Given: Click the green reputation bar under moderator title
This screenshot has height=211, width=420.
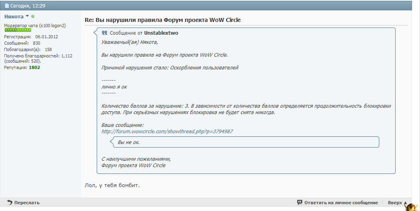Looking at the screenshot, I should [x=18, y=30].
